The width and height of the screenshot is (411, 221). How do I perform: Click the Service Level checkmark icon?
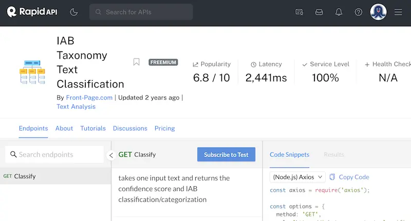click(x=305, y=64)
